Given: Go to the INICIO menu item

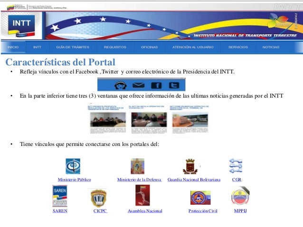Looking at the screenshot, I should [x=13, y=47].
